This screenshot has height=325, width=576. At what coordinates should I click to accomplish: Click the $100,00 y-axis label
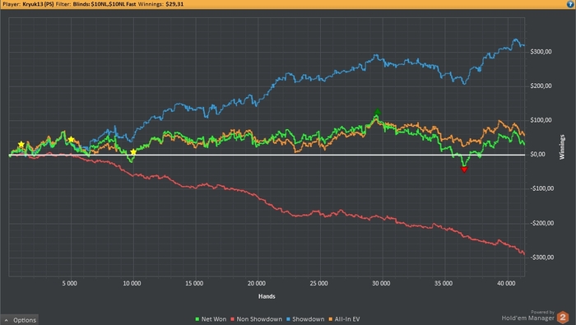point(541,120)
